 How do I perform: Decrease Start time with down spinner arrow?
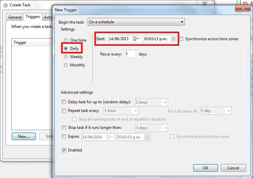click(x=173, y=40)
